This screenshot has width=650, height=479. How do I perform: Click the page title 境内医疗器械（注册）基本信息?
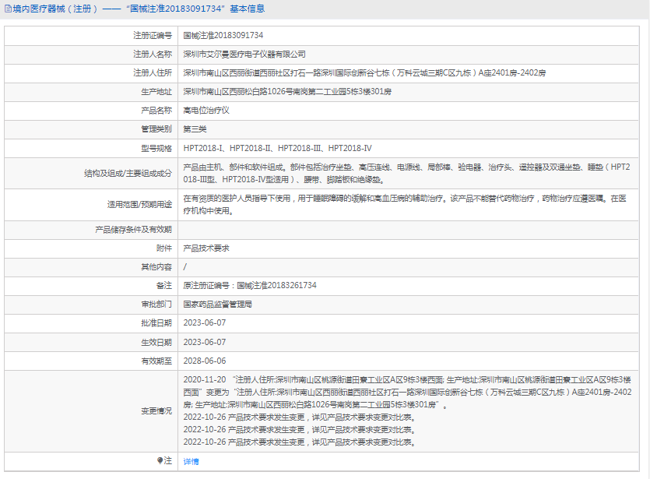point(139,9)
